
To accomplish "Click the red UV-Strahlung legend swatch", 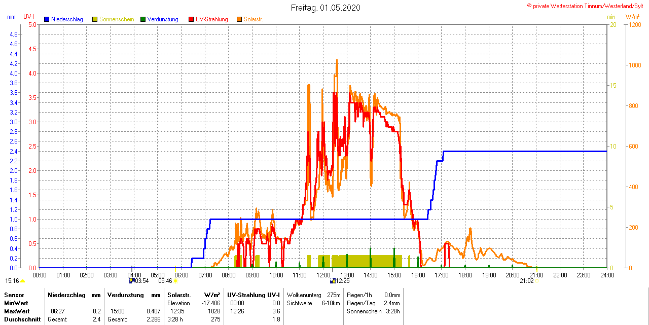I will [191, 19].
